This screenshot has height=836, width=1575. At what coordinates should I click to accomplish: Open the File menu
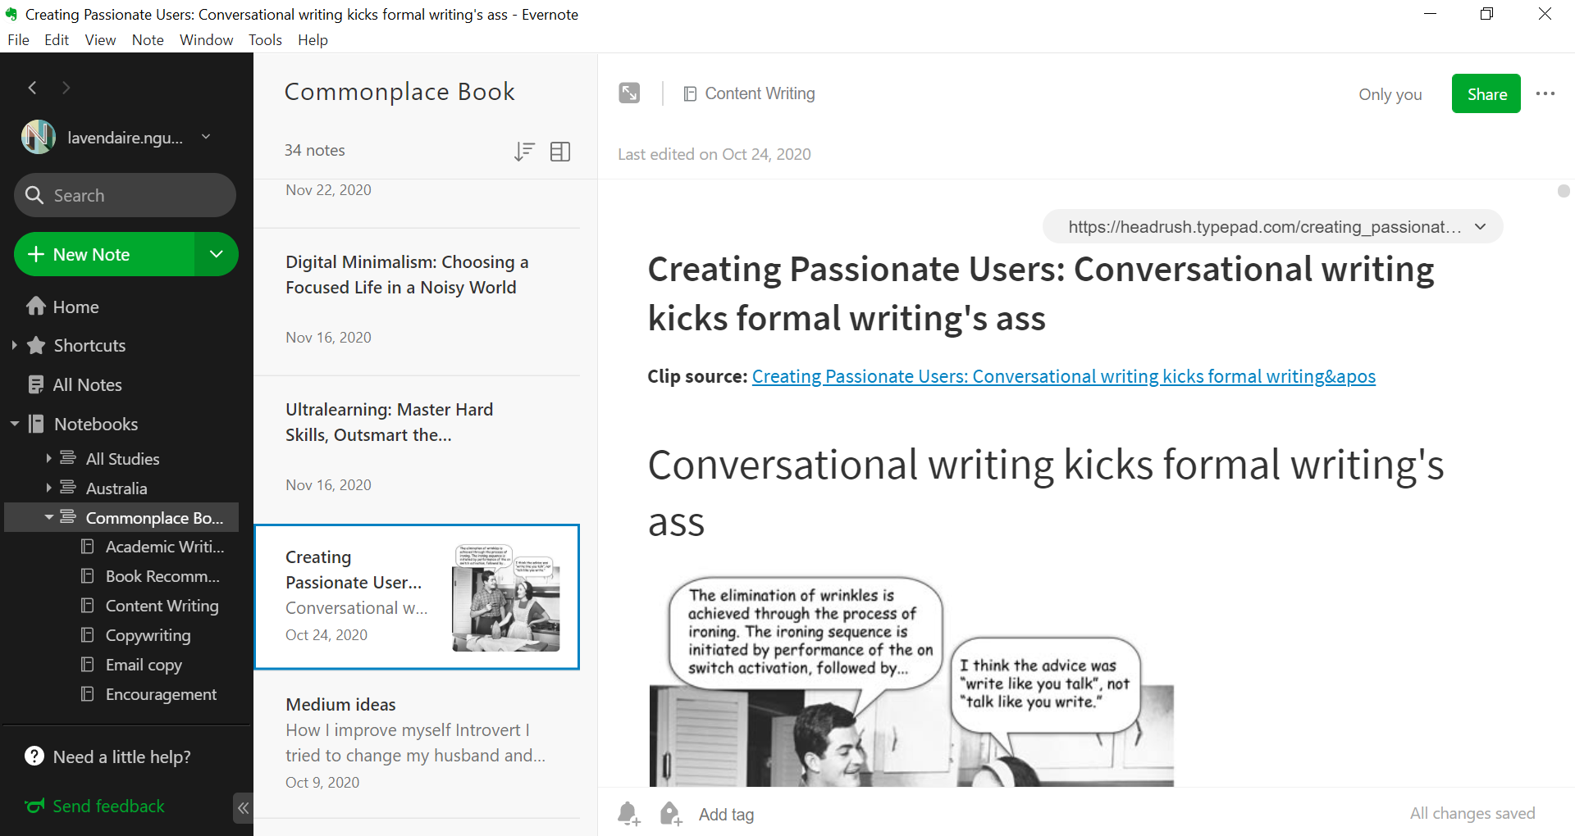tap(18, 40)
